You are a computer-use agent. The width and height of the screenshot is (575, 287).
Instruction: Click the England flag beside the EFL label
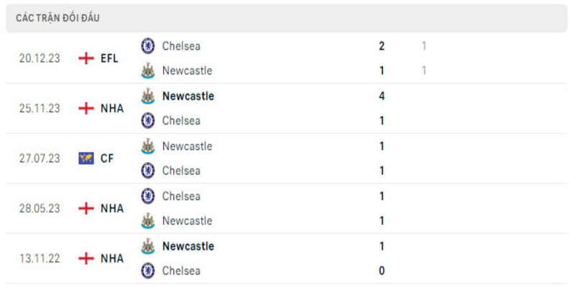pos(86,58)
